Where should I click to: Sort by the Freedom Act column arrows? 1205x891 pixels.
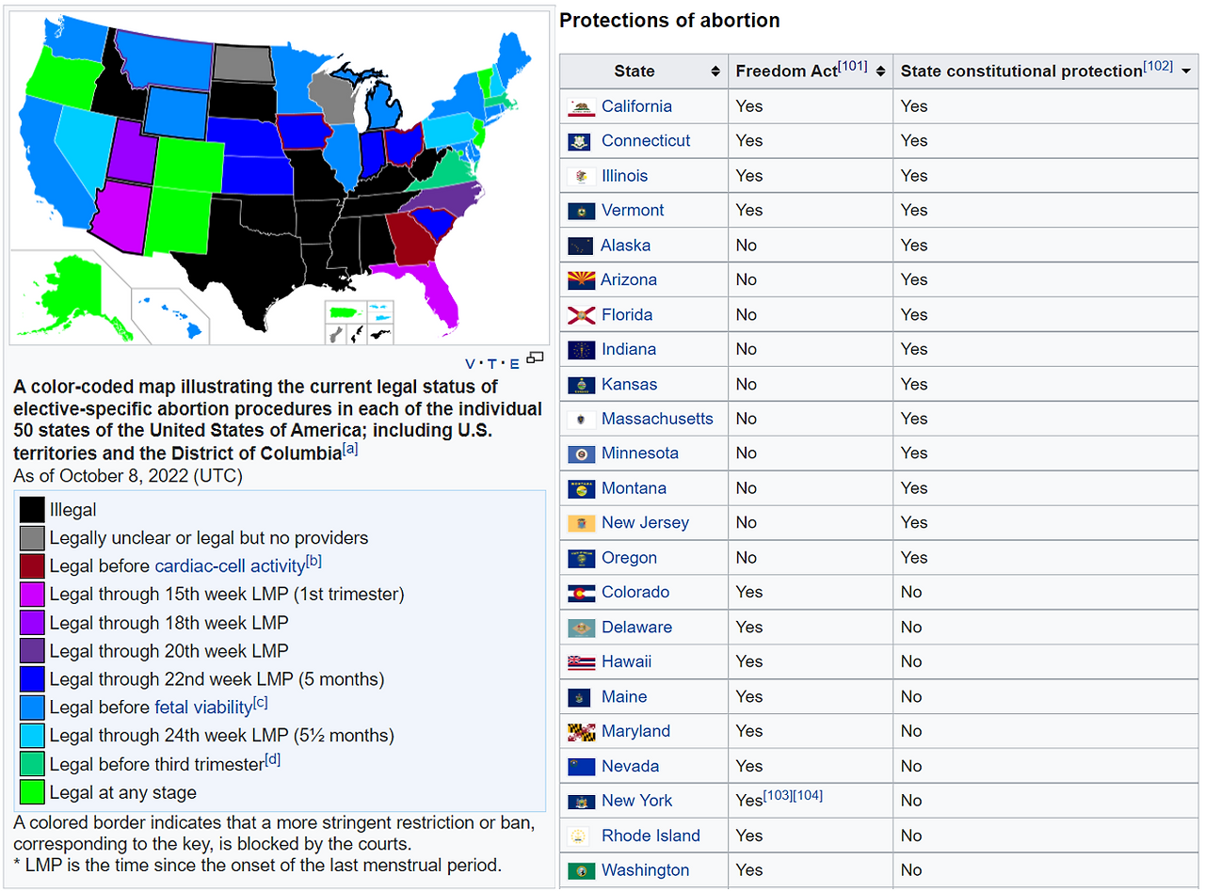[881, 72]
